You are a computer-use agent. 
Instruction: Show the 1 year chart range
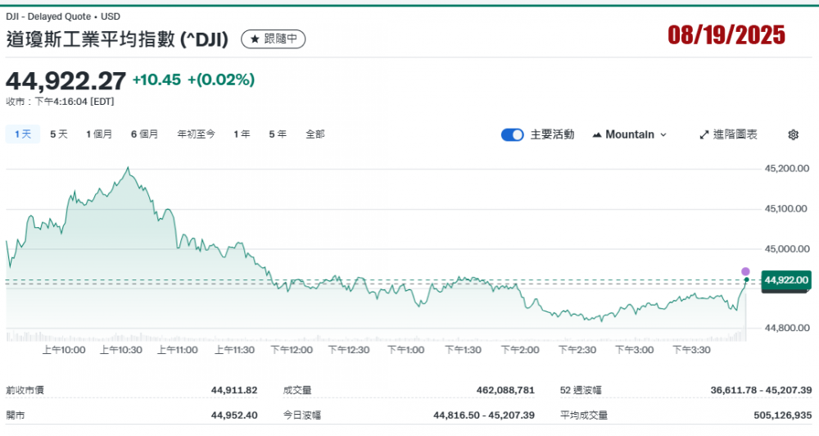point(242,134)
